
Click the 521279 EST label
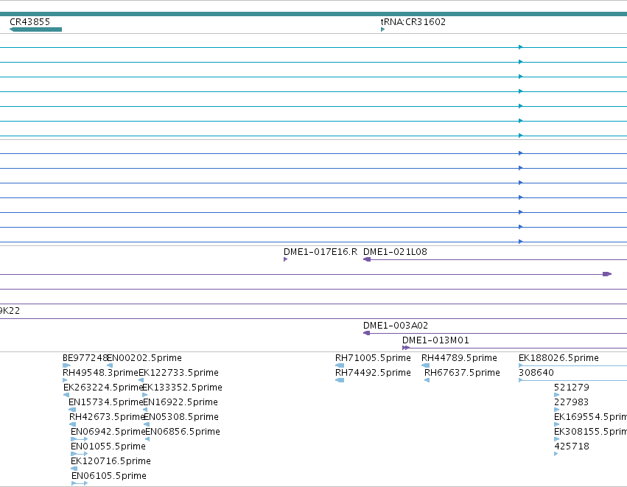click(572, 387)
